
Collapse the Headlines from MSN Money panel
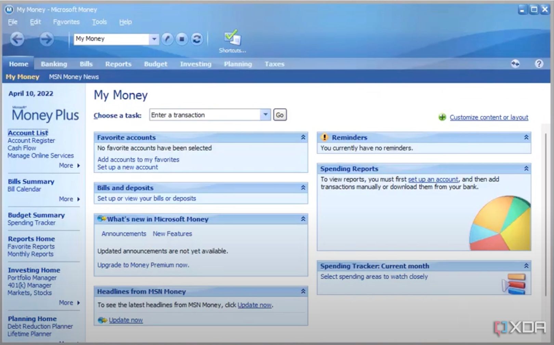pyautogui.click(x=303, y=291)
